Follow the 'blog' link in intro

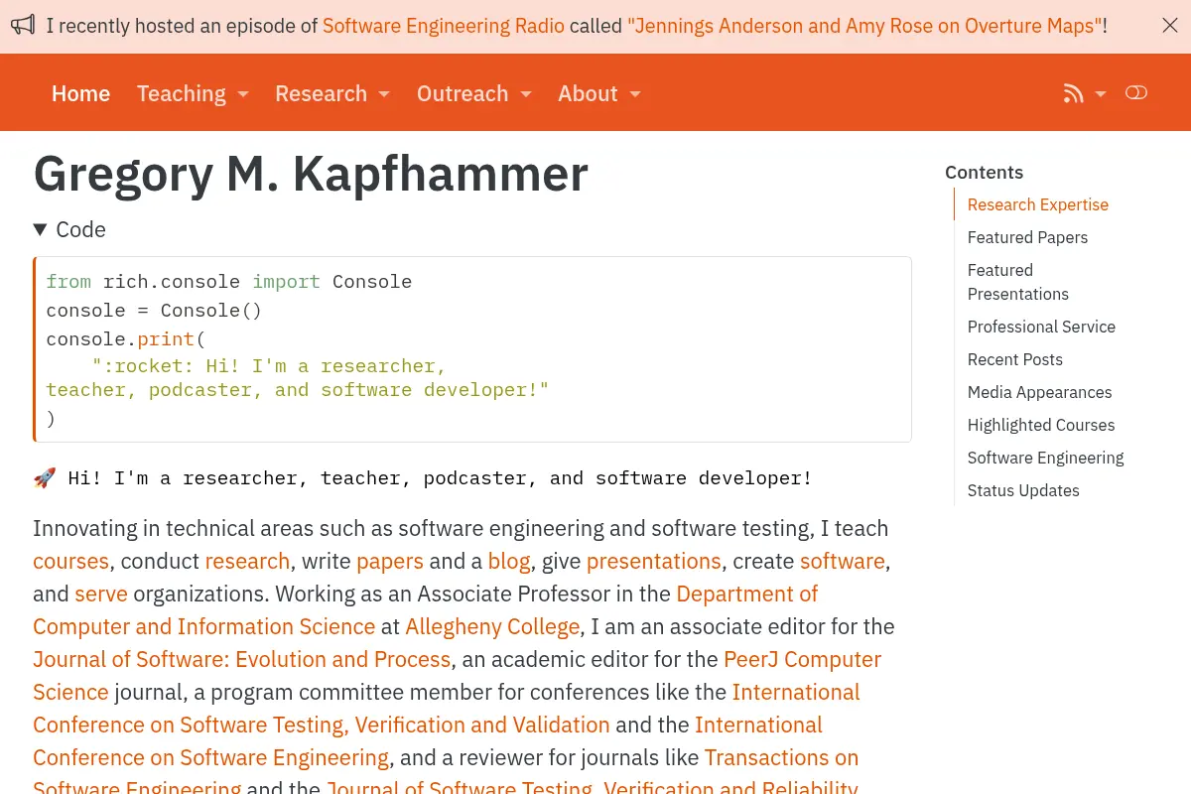[509, 561]
